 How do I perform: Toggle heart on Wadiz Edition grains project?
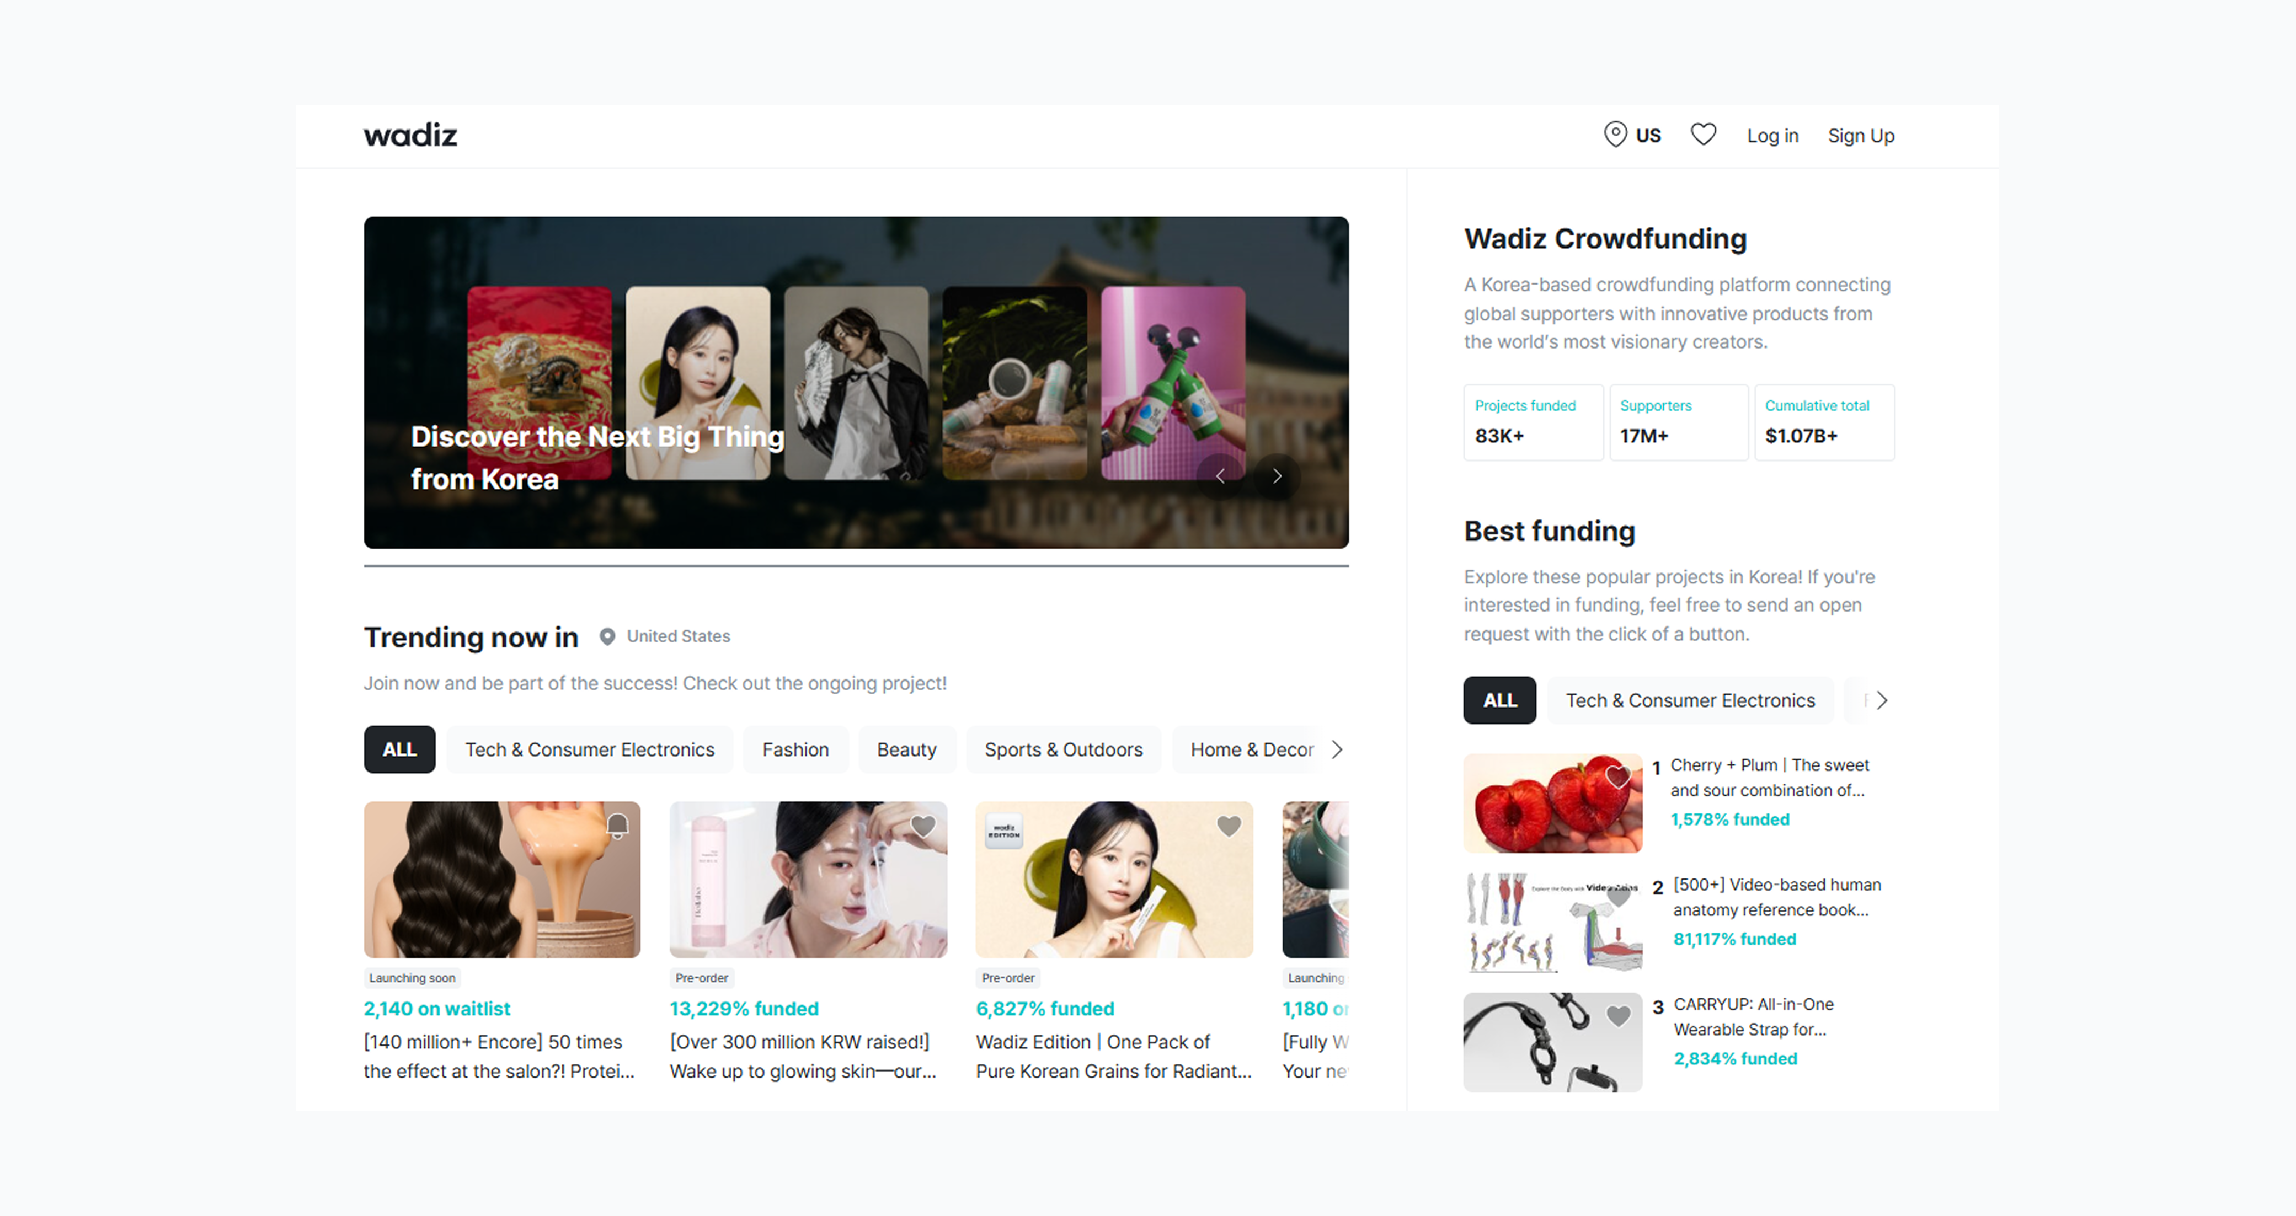coord(1229,826)
